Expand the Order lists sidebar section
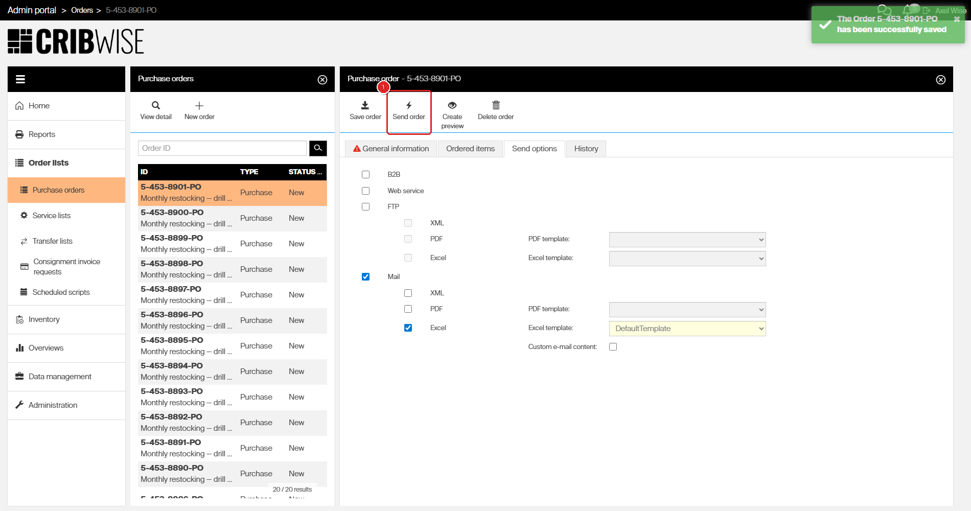971x511 pixels. (49, 163)
